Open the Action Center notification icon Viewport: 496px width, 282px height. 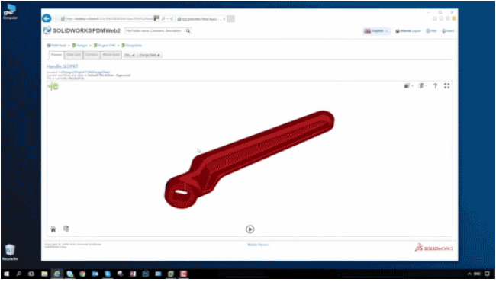[x=487, y=274]
